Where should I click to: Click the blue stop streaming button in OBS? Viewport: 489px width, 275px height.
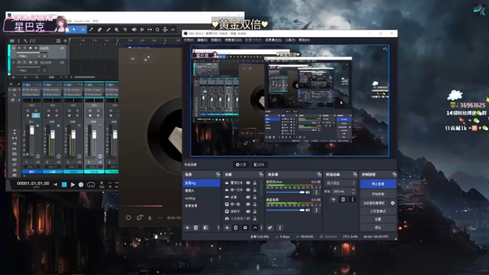pos(378,184)
